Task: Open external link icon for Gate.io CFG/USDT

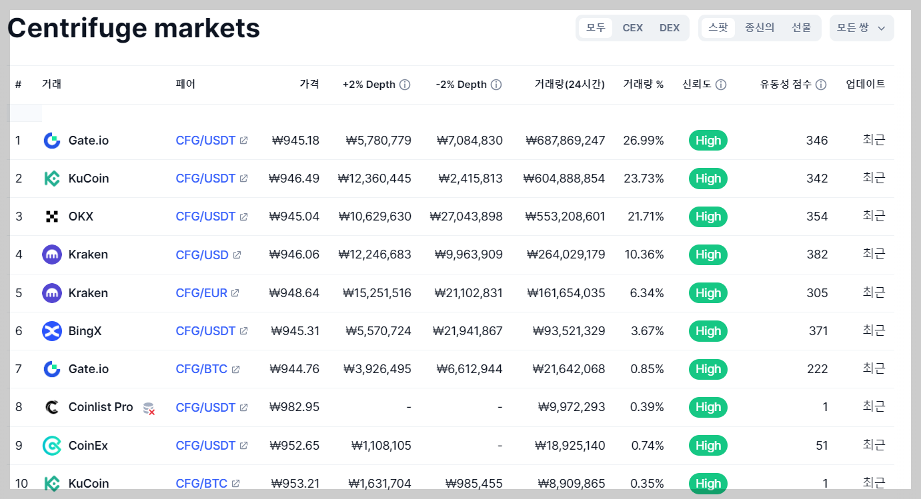Action: coord(243,141)
